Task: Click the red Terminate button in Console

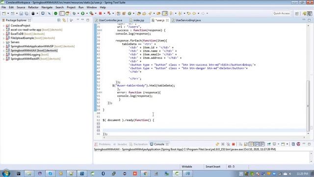Action: tap(234, 144)
